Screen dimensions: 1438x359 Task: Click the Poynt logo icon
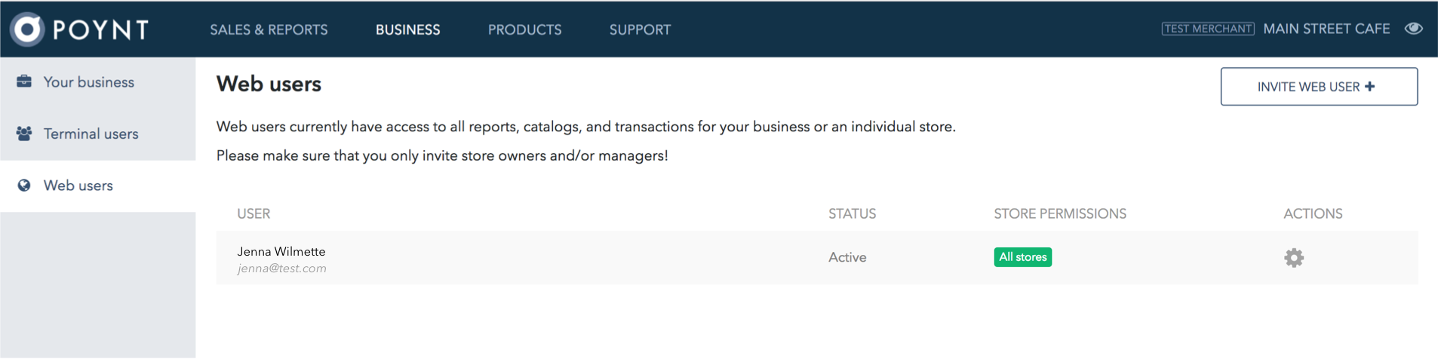(x=27, y=29)
